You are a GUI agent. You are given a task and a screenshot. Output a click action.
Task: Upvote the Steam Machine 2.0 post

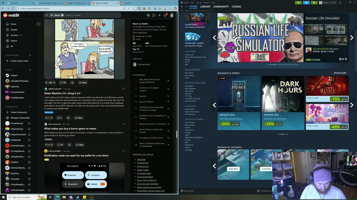pos(46,118)
